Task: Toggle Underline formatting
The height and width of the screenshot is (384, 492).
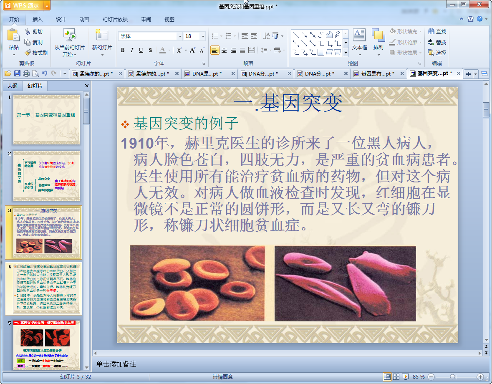Action: pos(141,50)
